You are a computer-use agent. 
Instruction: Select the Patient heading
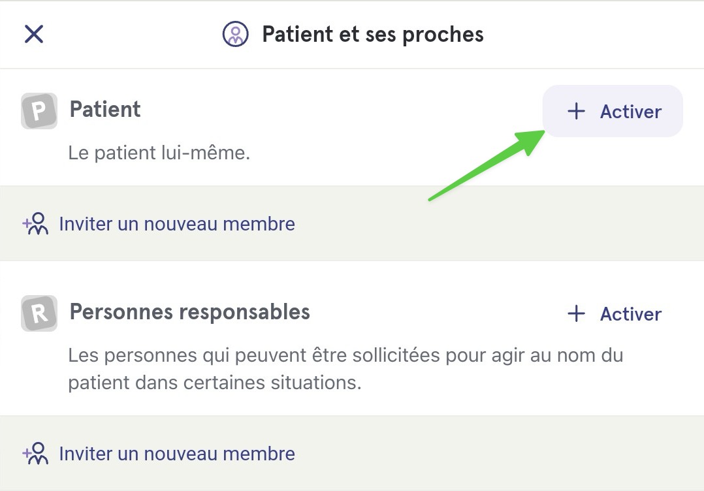[105, 109]
